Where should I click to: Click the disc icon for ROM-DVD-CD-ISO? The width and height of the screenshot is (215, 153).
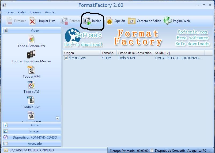(x=6, y=137)
